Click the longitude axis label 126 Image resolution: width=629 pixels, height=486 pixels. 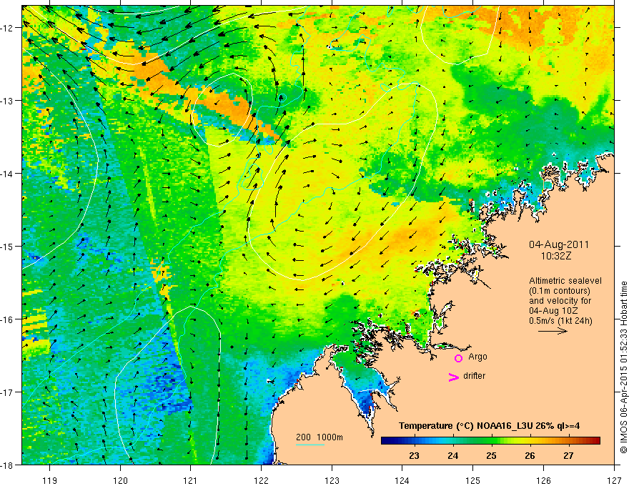click(x=543, y=480)
